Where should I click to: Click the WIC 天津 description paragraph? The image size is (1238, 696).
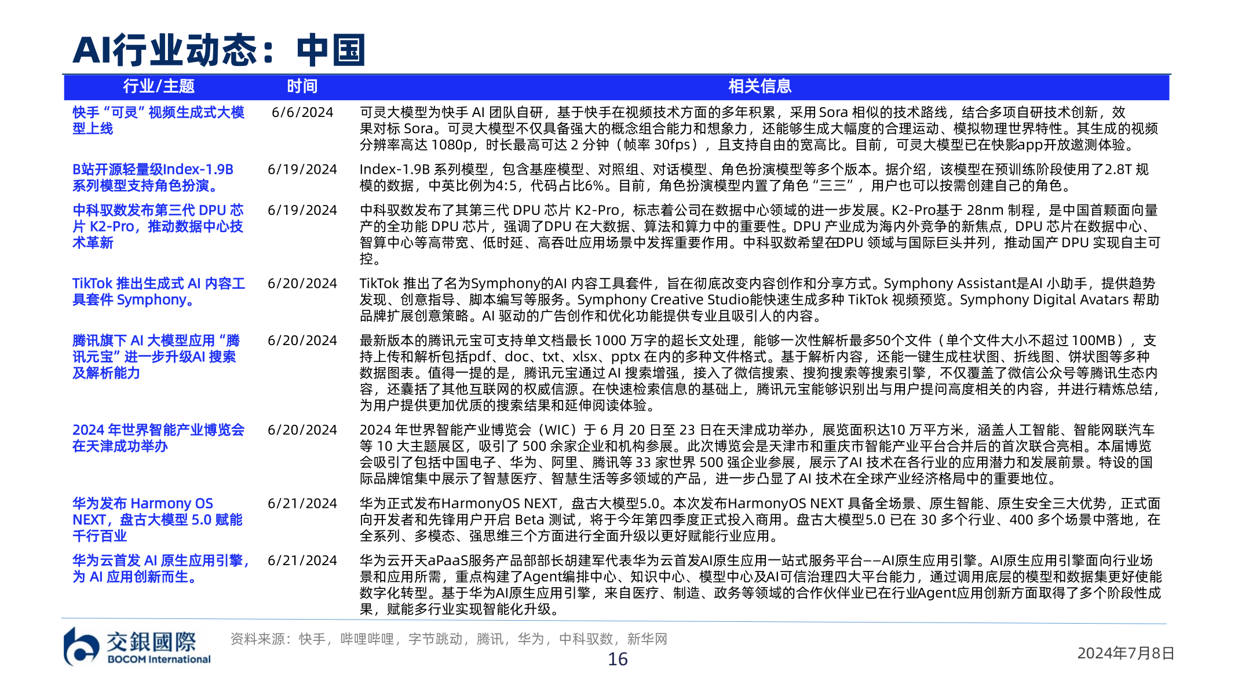coord(757,454)
